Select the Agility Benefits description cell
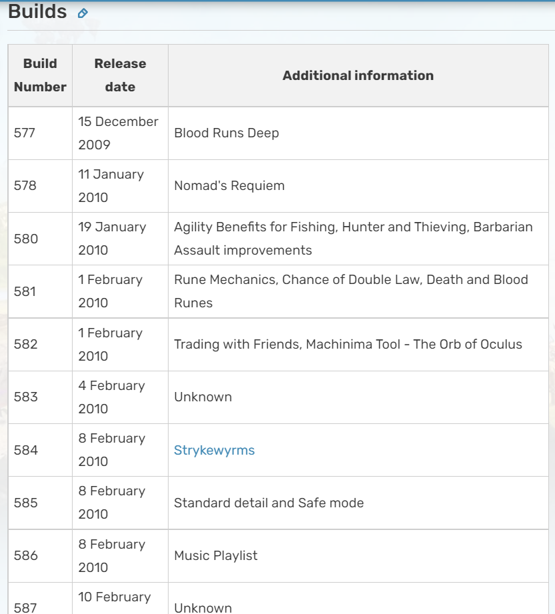This screenshot has width=555, height=614. click(358, 239)
